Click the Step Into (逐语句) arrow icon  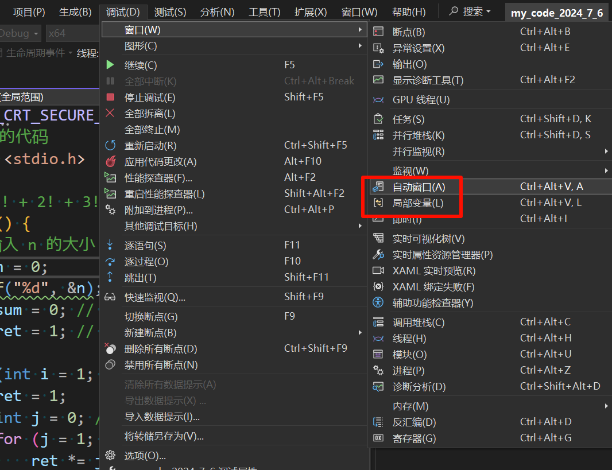(110, 246)
